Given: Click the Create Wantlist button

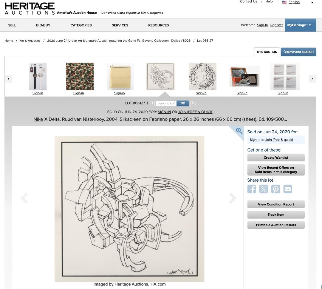Looking at the screenshot, I should 276,157.
